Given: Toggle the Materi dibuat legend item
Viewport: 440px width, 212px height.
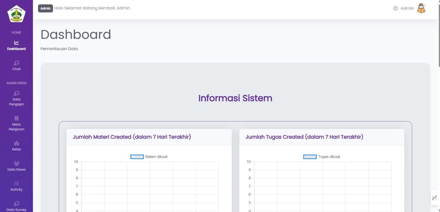Looking at the screenshot, I should click(x=149, y=157).
